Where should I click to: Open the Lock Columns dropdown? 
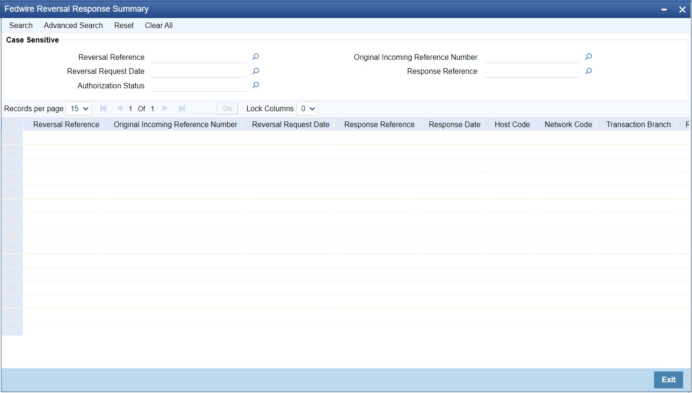[307, 108]
